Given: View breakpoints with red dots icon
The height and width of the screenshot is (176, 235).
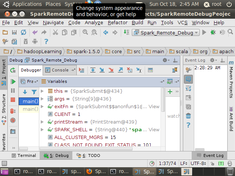Looking at the screenshot, I should pyautogui.click(x=13, y=111).
